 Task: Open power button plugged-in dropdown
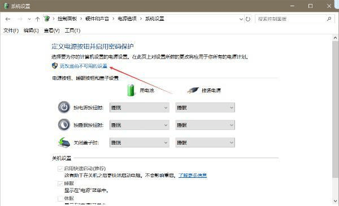(205, 108)
